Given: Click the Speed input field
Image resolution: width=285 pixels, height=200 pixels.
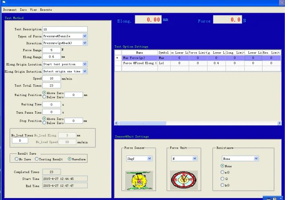Looking at the screenshot, I should pos(51,78).
